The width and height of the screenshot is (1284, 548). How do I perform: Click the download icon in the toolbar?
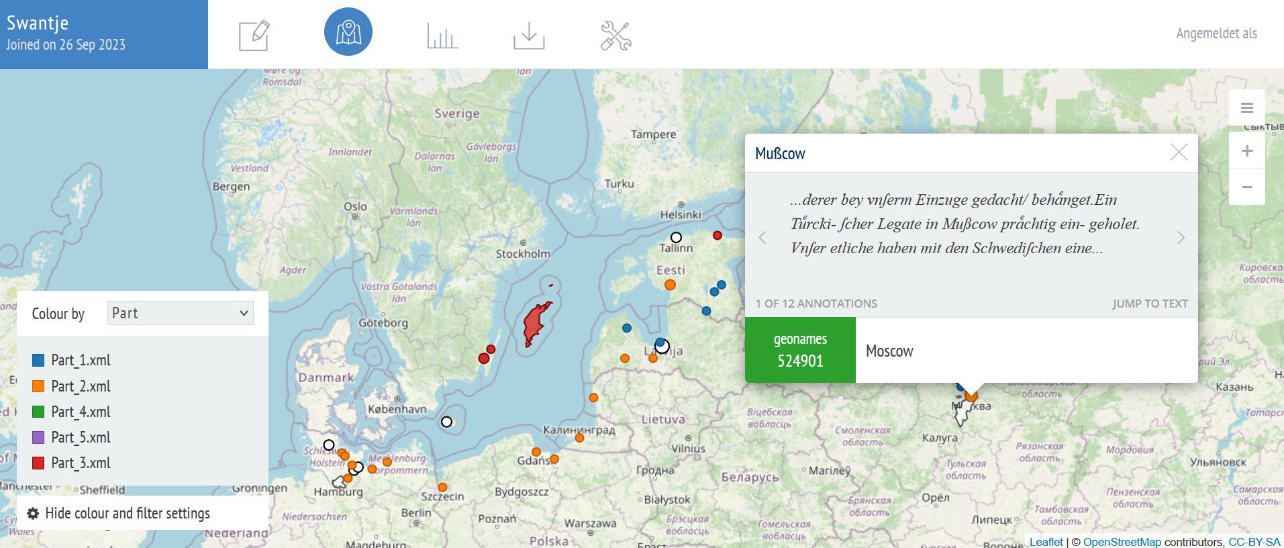tap(529, 36)
